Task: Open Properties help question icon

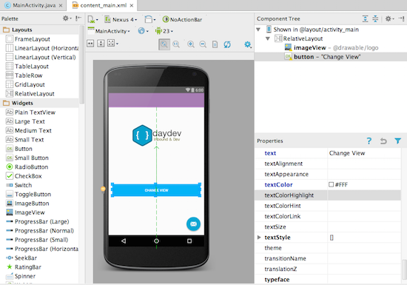Action: click(369, 141)
